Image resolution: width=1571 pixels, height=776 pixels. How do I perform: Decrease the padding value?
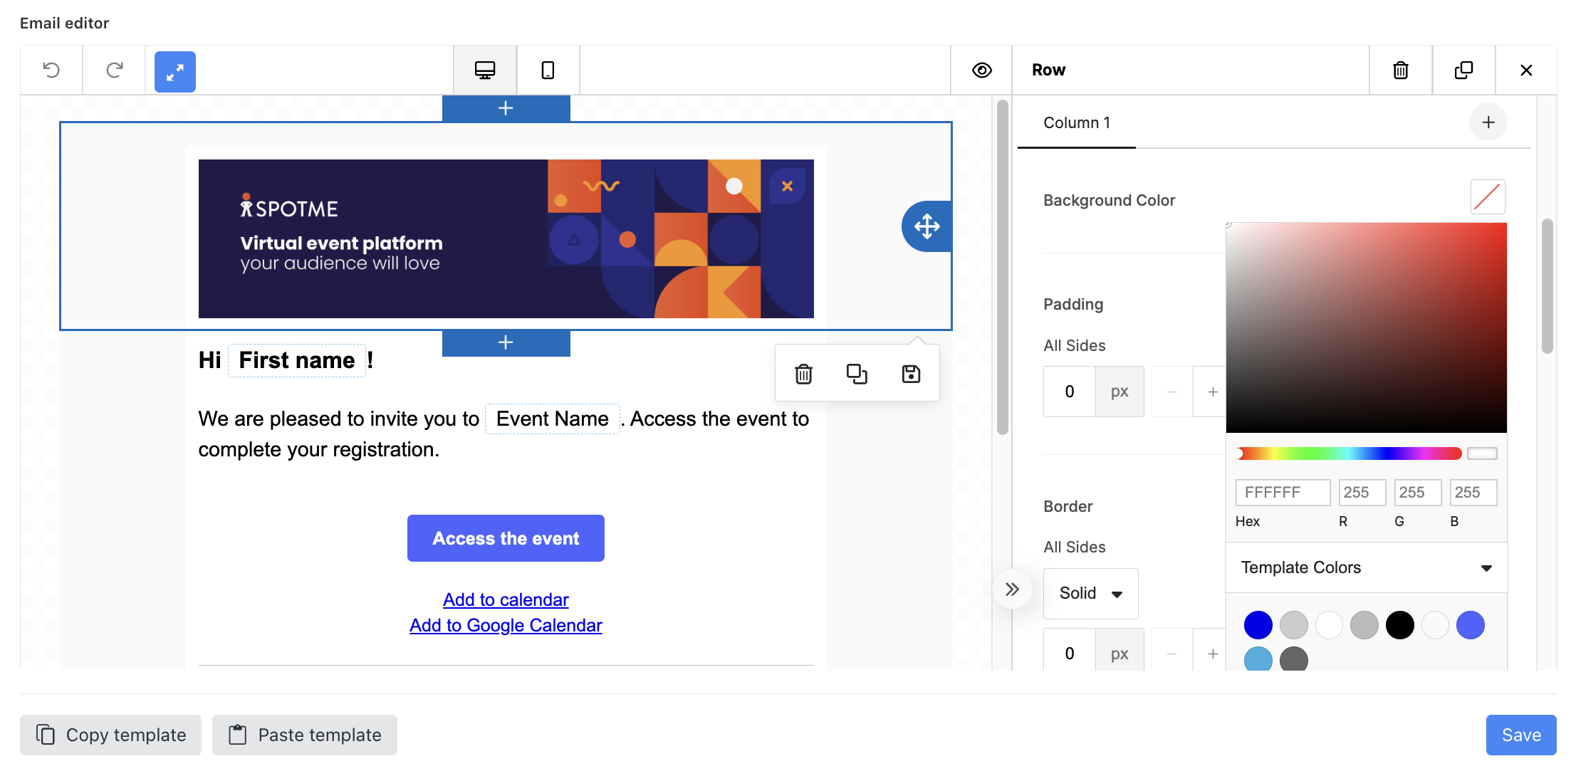point(1171,392)
